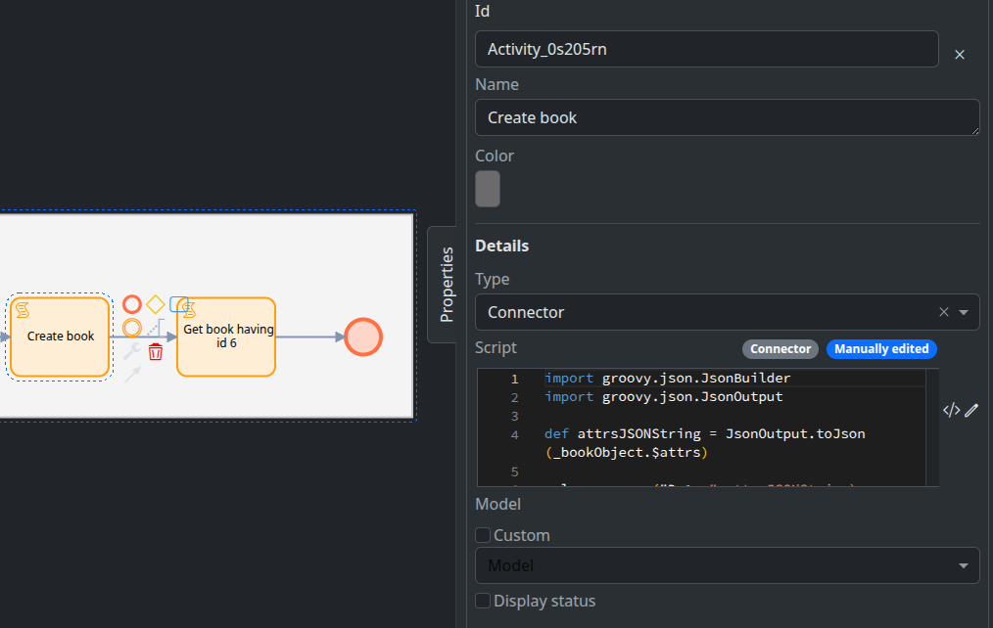This screenshot has width=993, height=628.
Task: Open the Color swatch picker
Action: [488, 189]
